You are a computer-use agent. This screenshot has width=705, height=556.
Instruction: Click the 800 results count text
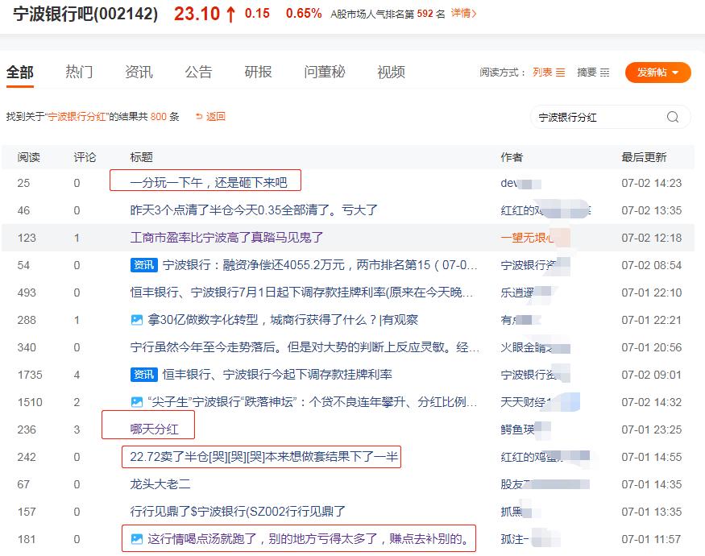[158, 117]
